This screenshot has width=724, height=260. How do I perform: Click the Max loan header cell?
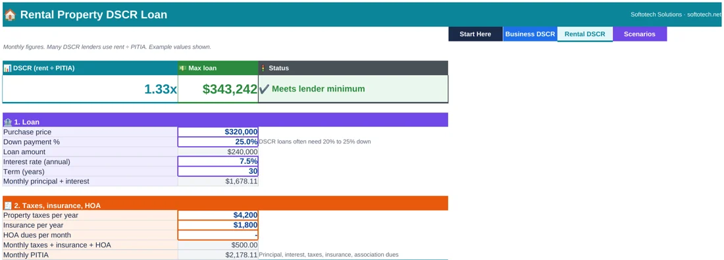point(218,68)
